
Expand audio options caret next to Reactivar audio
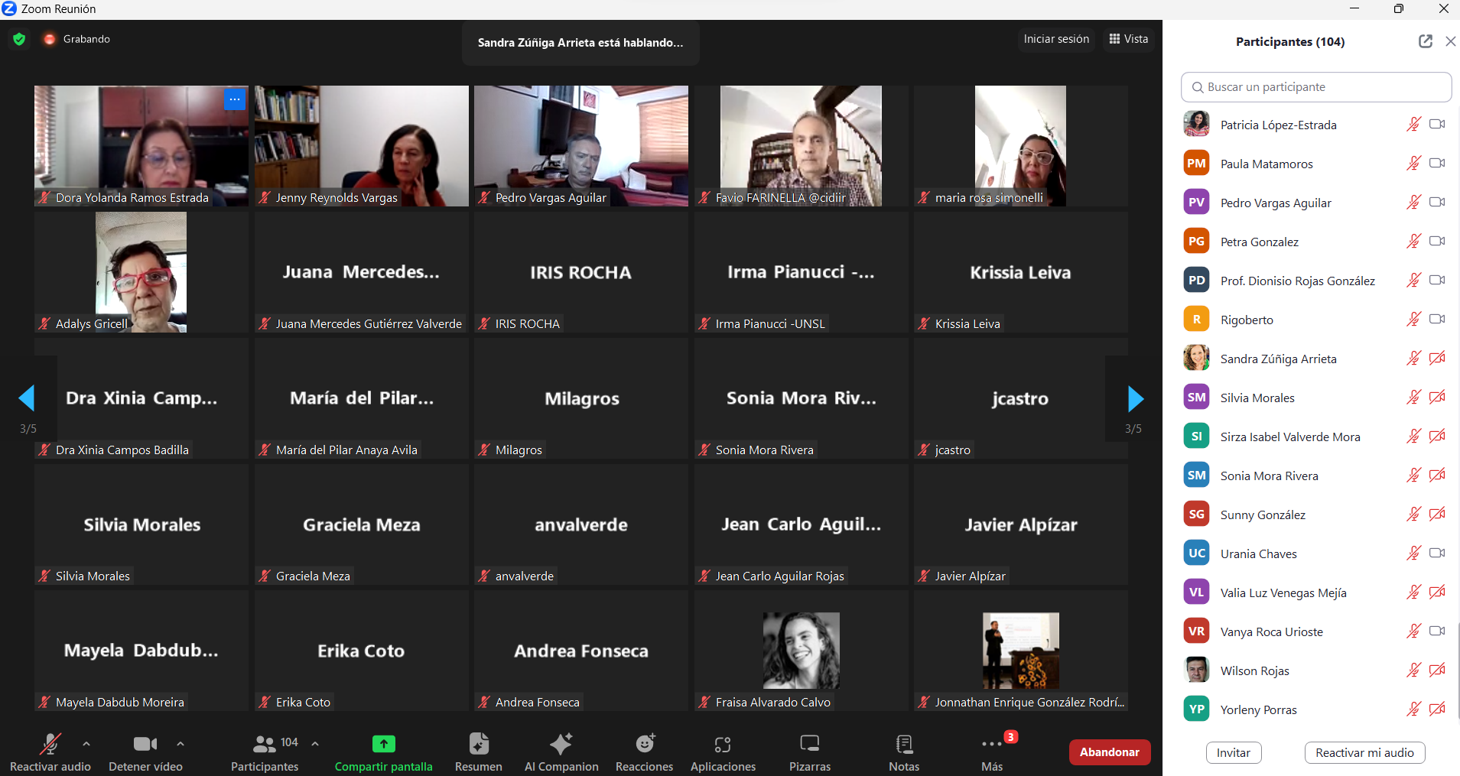pos(86,743)
